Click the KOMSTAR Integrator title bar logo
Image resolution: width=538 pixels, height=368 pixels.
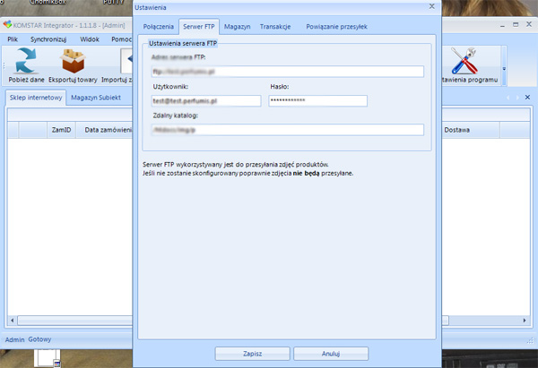7,25
